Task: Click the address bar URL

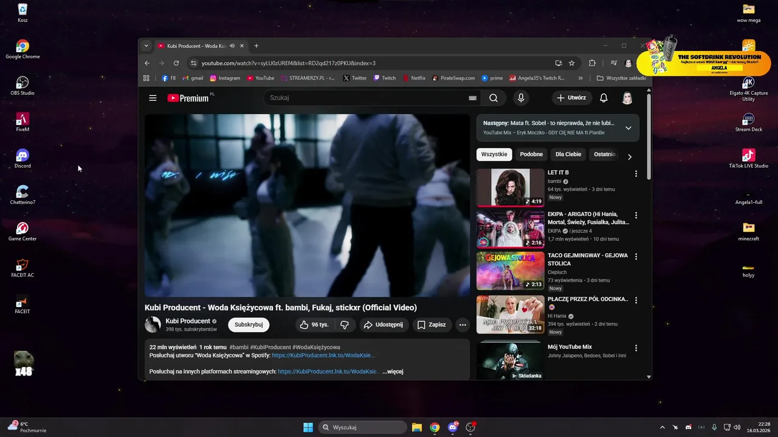Action: 289,63
